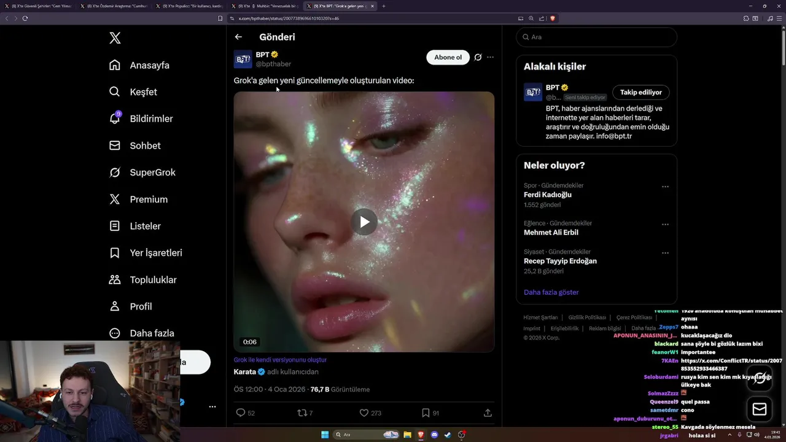Image resolution: width=786 pixels, height=442 pixels.
Task: Open options for Ferdi Kadıoğlu trend
Action: click(665, 187)
